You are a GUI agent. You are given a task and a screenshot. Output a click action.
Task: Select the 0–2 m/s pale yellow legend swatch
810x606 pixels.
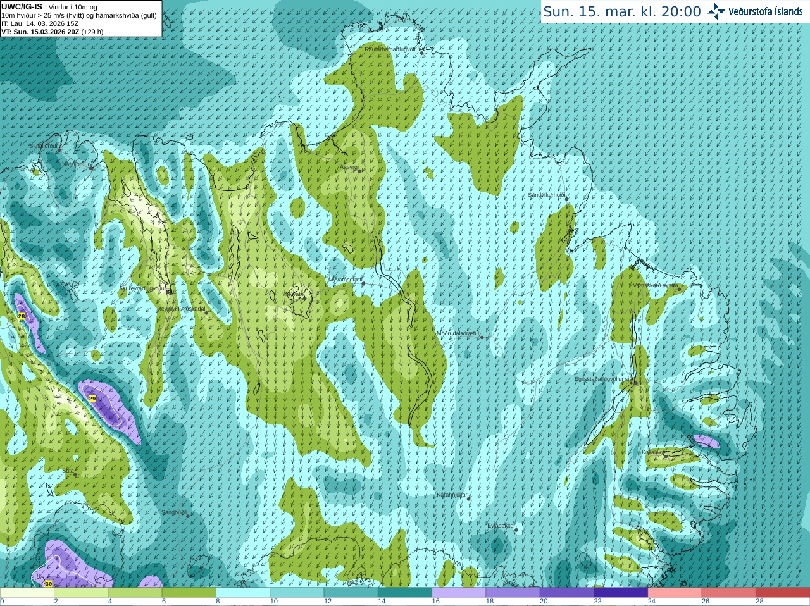point(27,593)
